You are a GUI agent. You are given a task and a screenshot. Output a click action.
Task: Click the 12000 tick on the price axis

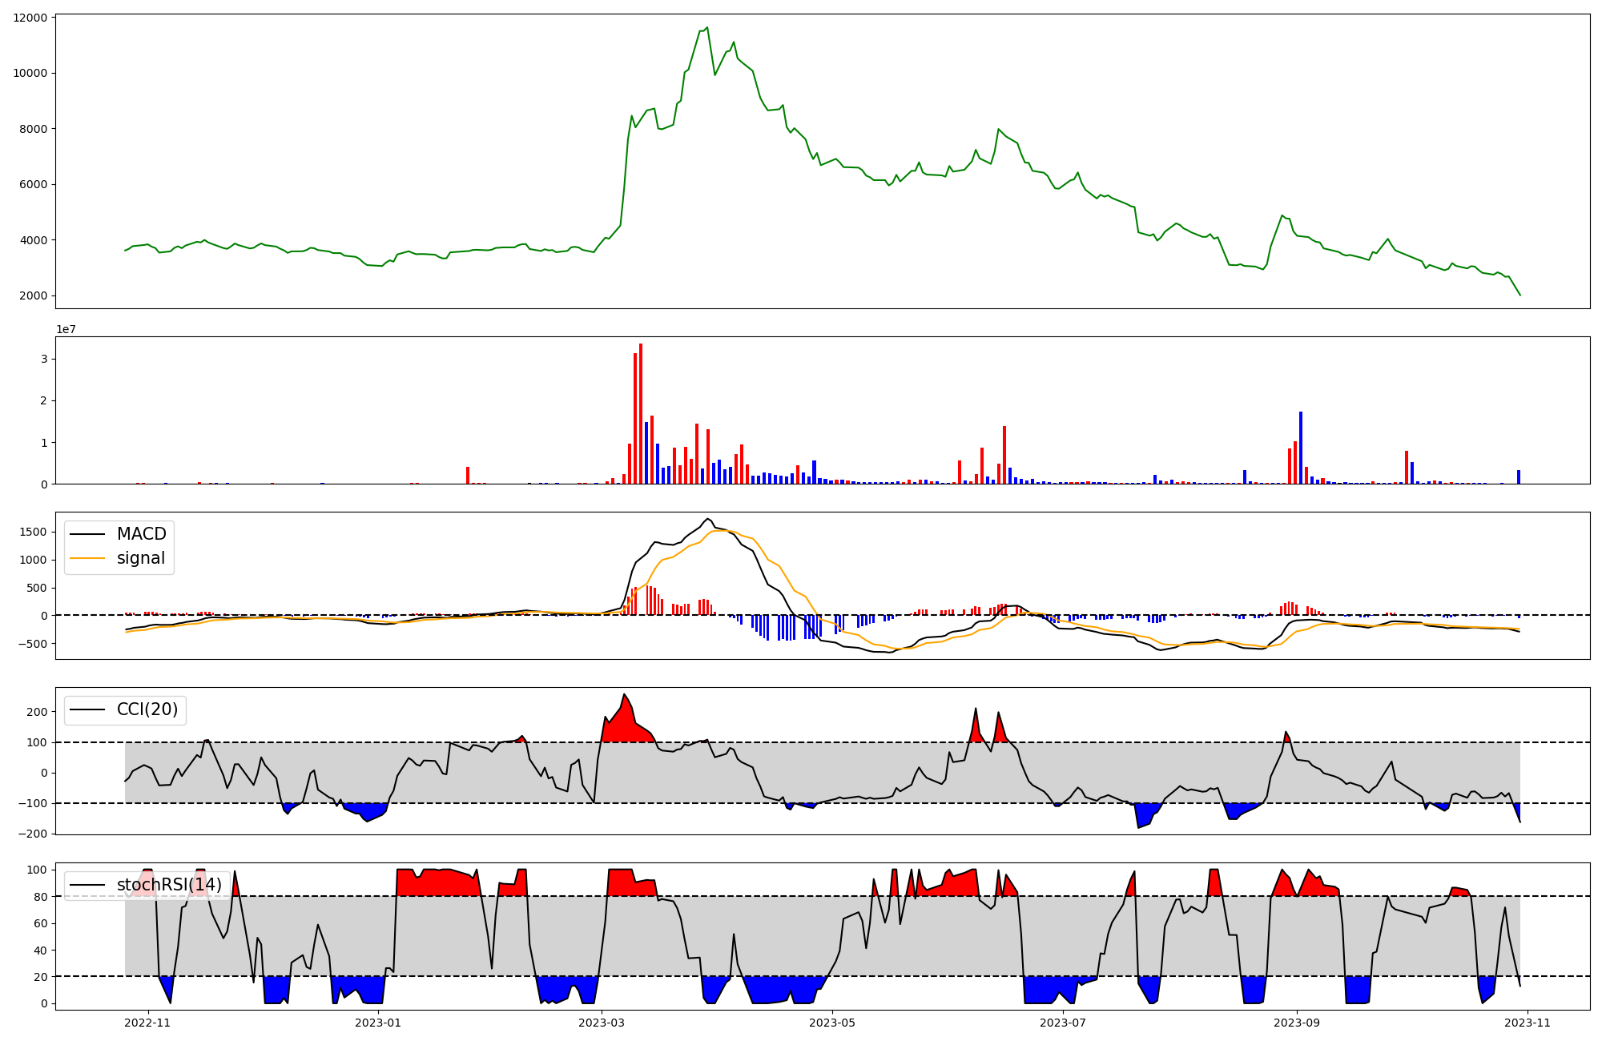[x=31, y=18]
